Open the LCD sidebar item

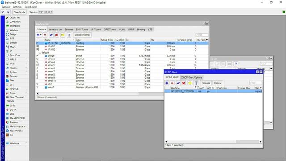(12, 114)
